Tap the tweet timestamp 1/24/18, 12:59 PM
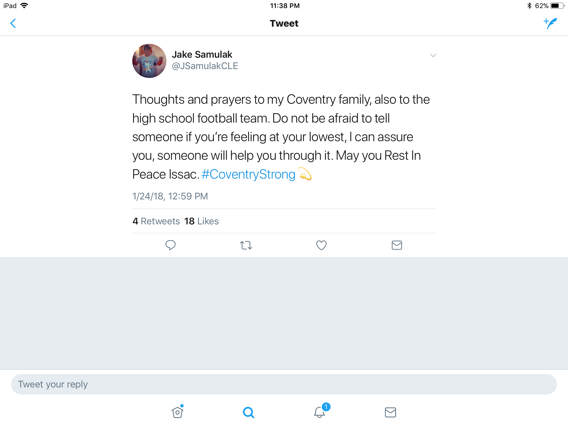This screenshot has height=426, width=568. click(170, 196)
